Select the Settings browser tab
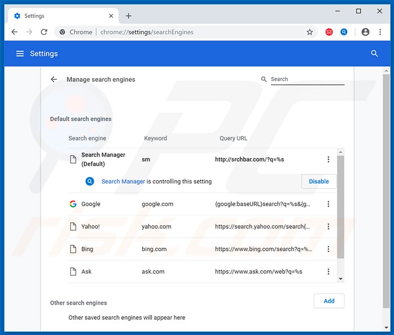 [x=63, y=16]
